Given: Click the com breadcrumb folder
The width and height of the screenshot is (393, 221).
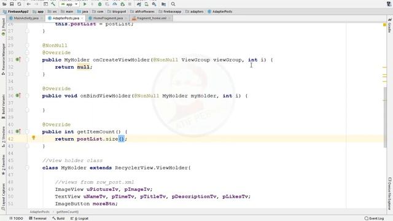Looking at the screenshot, I should tap(98, 12).
